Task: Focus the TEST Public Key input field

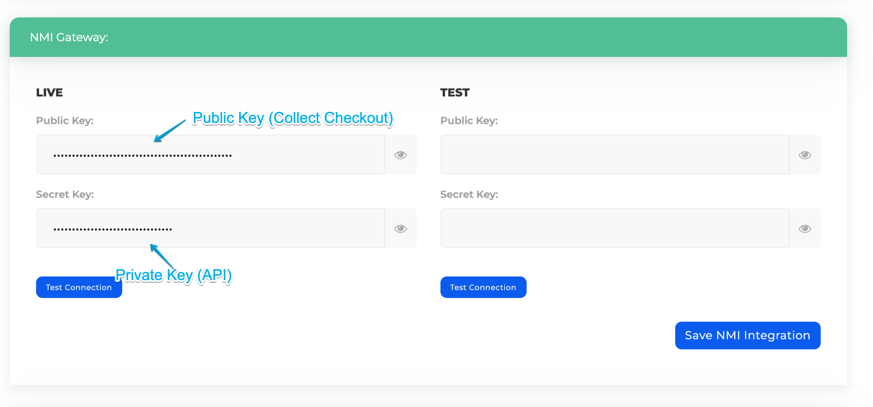Action: tap(615, 155)
